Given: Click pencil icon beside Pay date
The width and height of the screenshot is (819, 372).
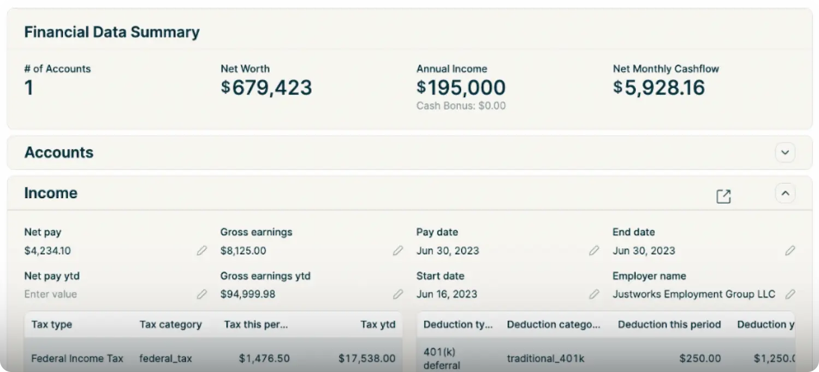Looking at the screenshot, I should pyautogui.click(x=594, y=251).
